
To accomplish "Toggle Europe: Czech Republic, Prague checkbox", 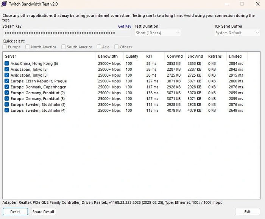I will click(x=7, y=81).
